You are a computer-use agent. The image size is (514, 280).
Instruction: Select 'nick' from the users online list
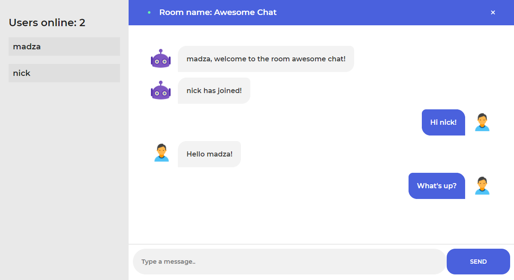point(64,73)
